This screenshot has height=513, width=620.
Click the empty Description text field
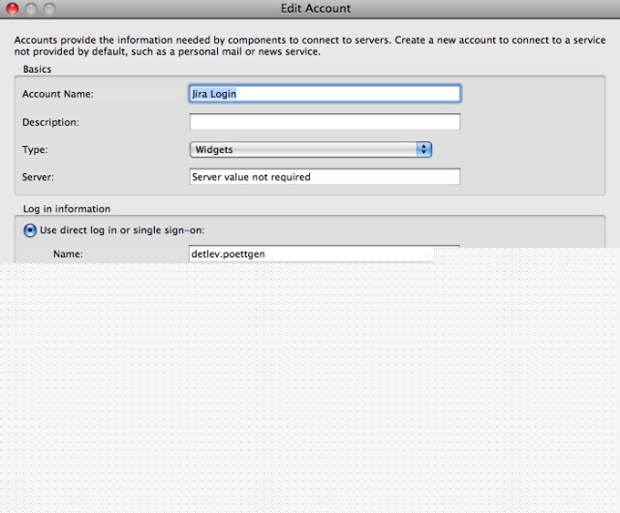pos(324,122)
